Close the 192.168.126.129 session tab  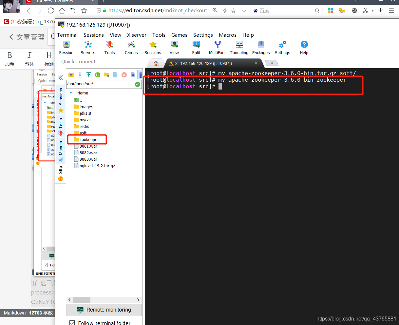pyautogui.click(x=256, y=63)
